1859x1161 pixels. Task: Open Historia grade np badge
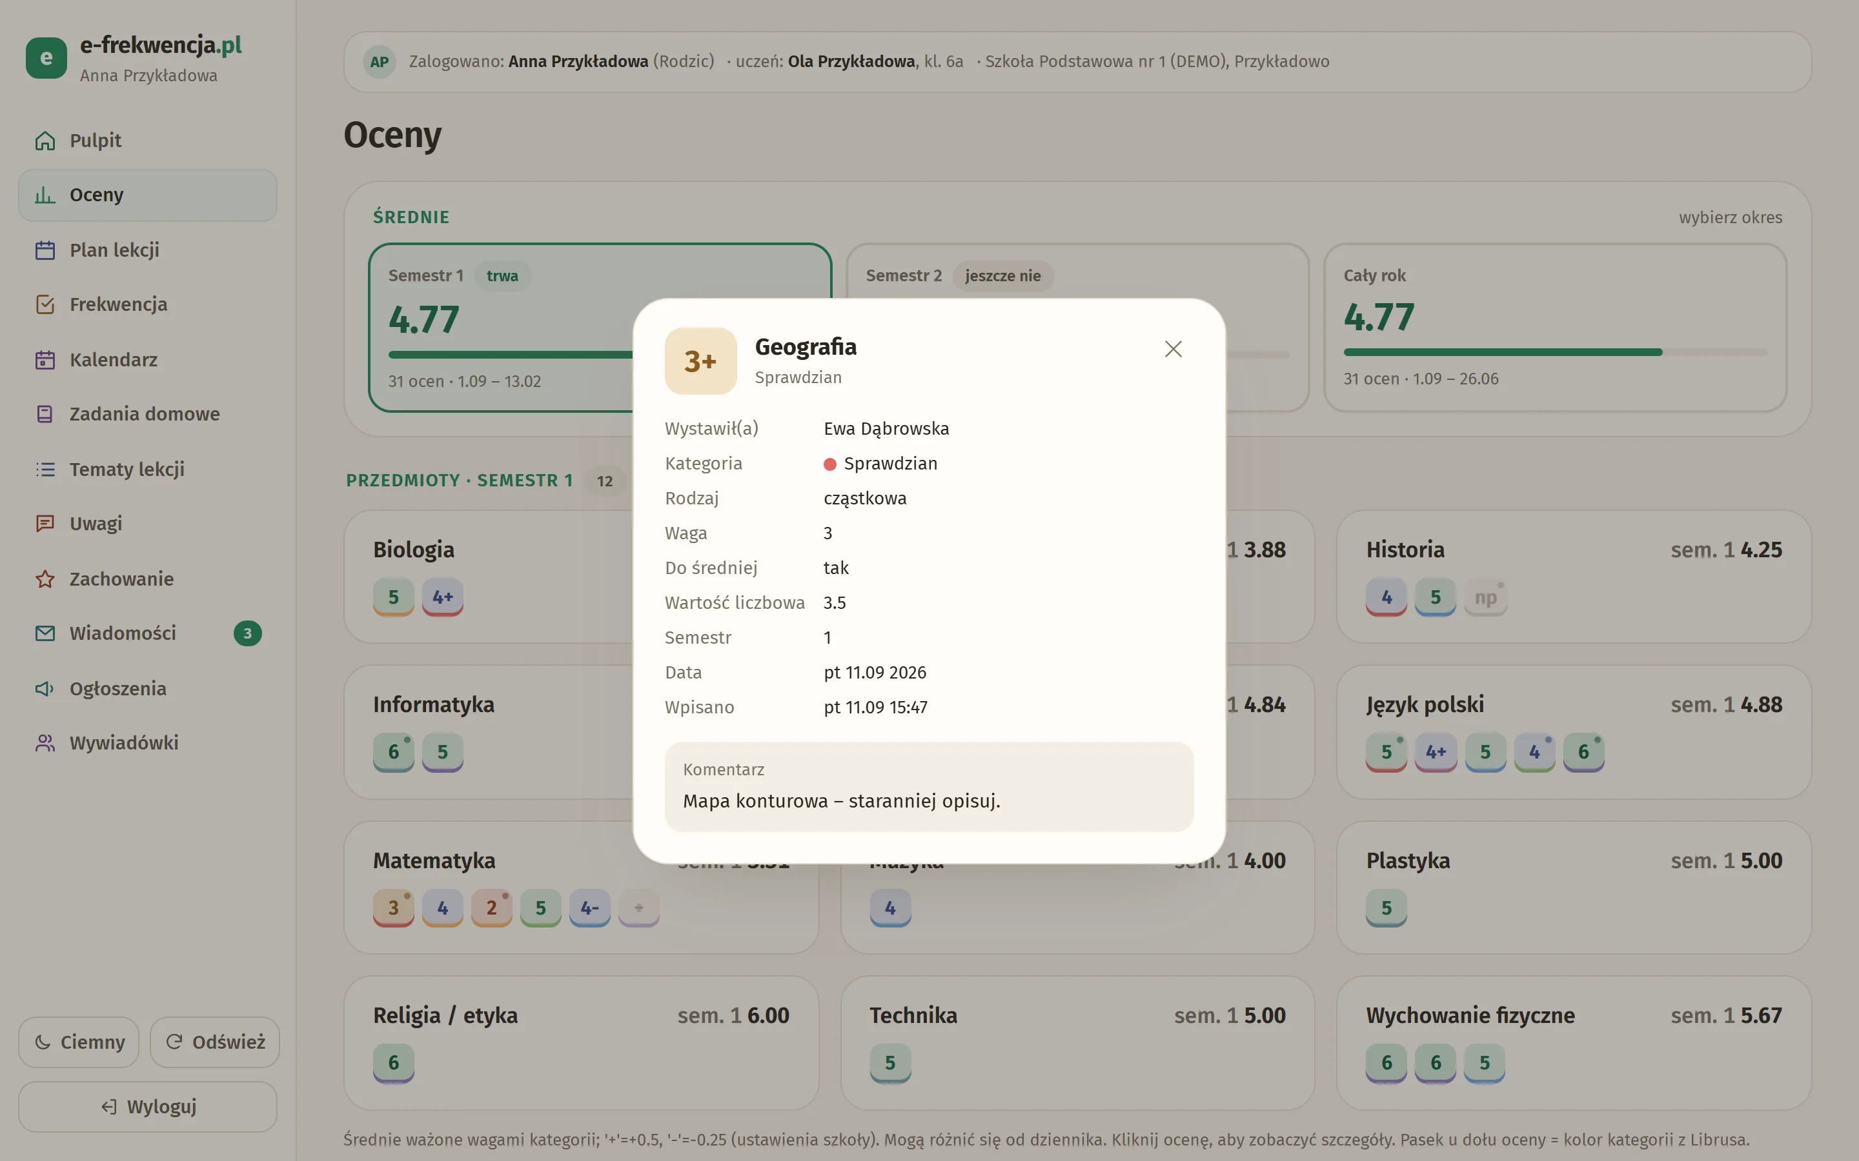coord(1485,597)
